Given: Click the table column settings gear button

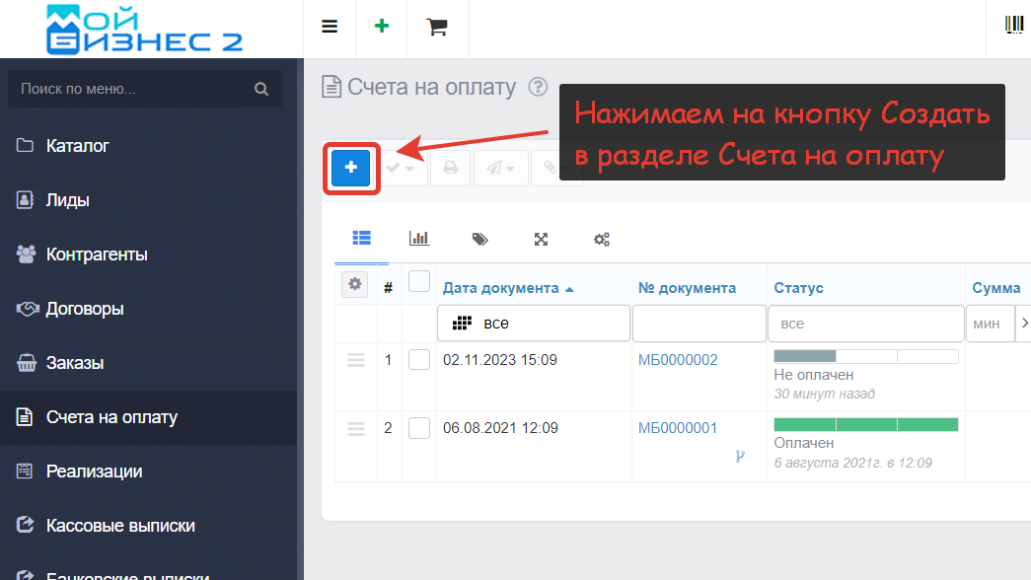Looking at the screenshot, I should pyautogui.click(x=354, y=285).
